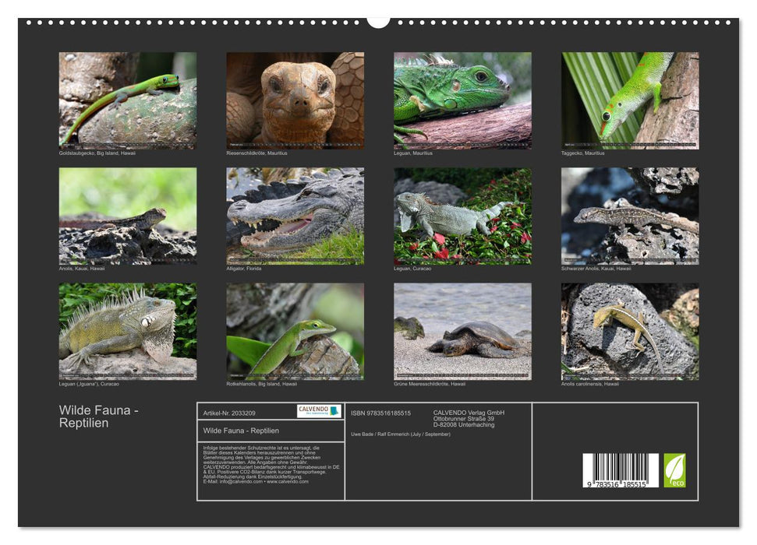Click the Uwe Bade / Ralf Emmerich credit
The width and height of the screenshot is (757, 545).
[401, 434]
